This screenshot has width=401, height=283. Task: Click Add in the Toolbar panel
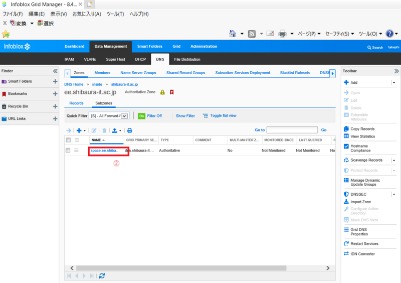tap(354, 82)
